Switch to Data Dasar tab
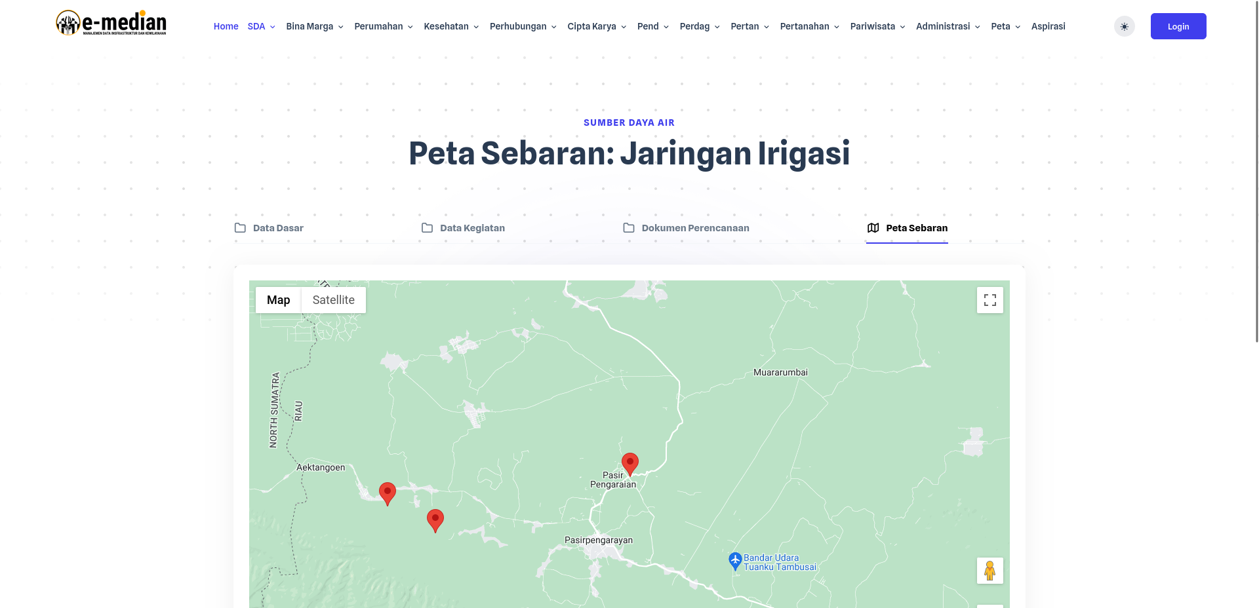This screenshot has width=1259, height=608. tap(269, 228)
